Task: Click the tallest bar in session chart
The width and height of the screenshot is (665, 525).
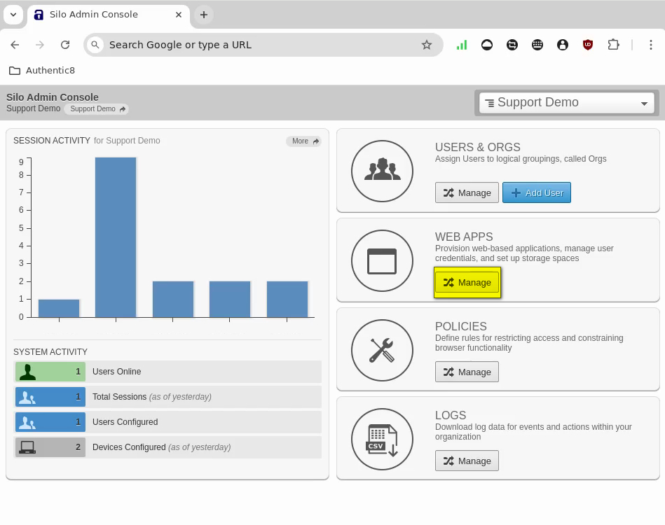Action: coord(116,237)
